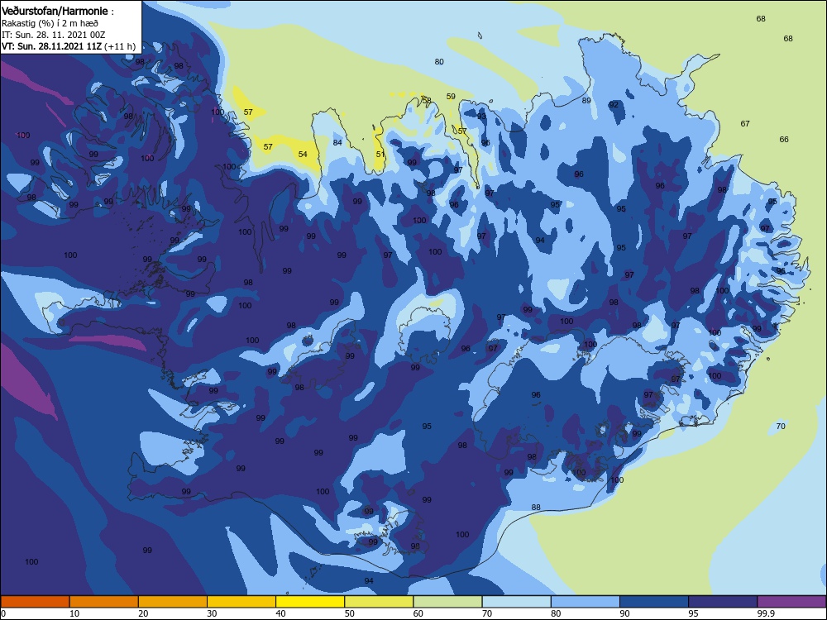Click the dark orange 0–10 legend swatch
The width and height of the screenshot is (827, 620).
click(35, 602)
